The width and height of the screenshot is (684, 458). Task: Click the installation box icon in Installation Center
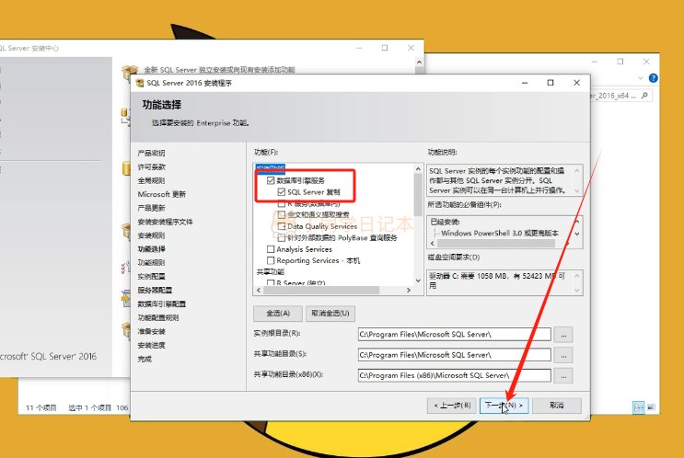(x=130, y=72)
